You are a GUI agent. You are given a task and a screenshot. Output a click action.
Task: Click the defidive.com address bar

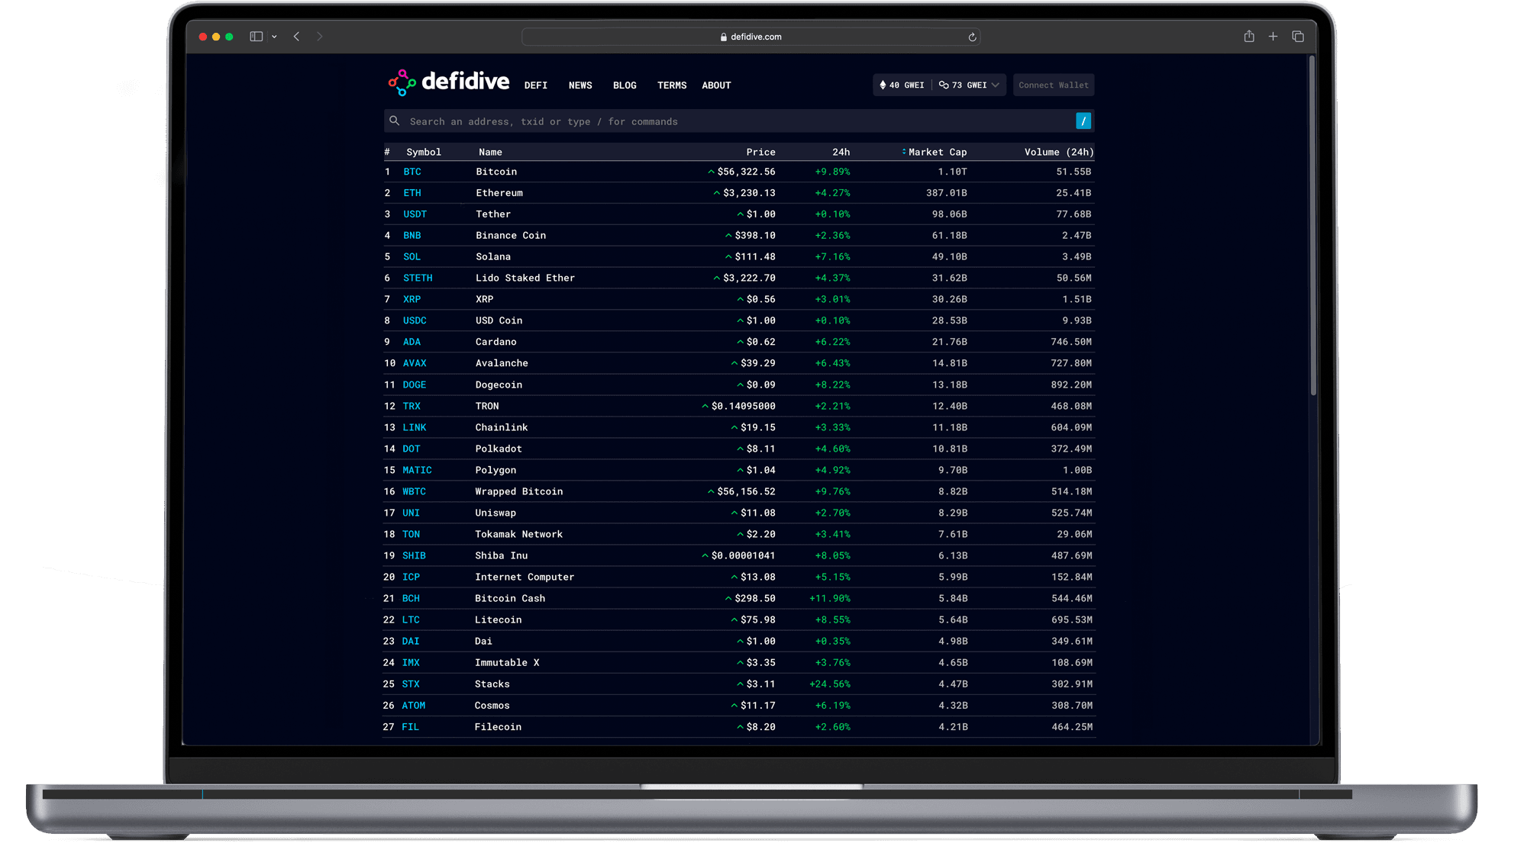coord(751,37)
